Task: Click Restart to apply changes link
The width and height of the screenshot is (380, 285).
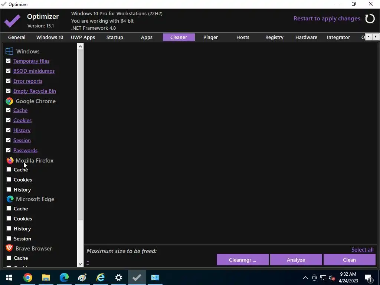Action: (327, 19)
